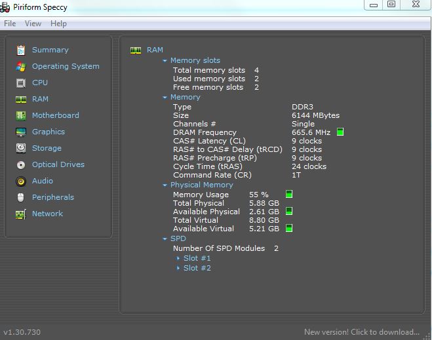
Task: Expand Slot #1 details
Action: 178,258
